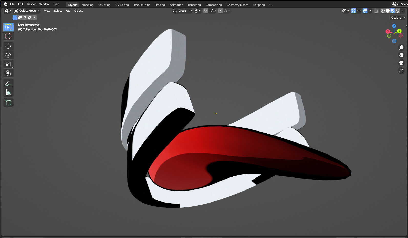
Task: Open the Window menu
Action: [44, 4]
